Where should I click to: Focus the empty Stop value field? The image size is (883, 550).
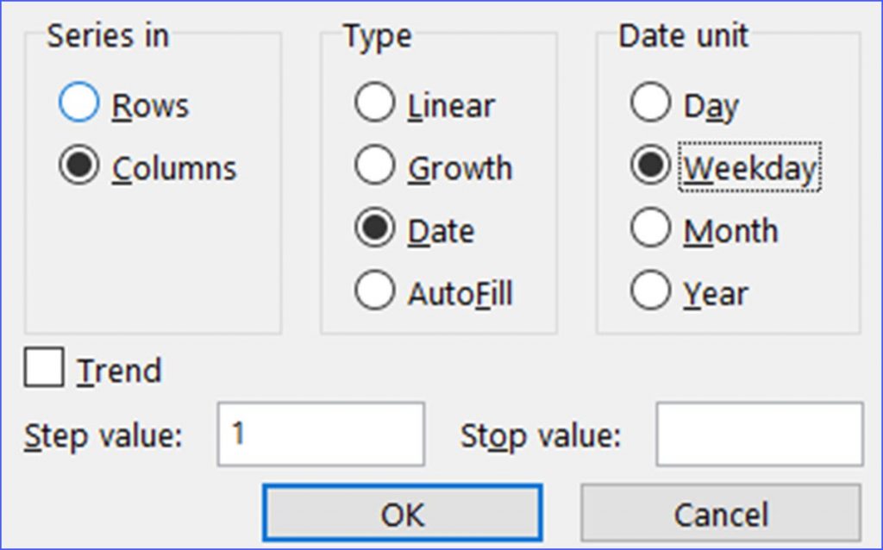[759, 434]
